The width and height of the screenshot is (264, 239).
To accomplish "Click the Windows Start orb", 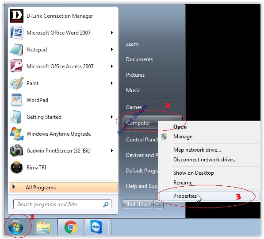I will point(16,227).
